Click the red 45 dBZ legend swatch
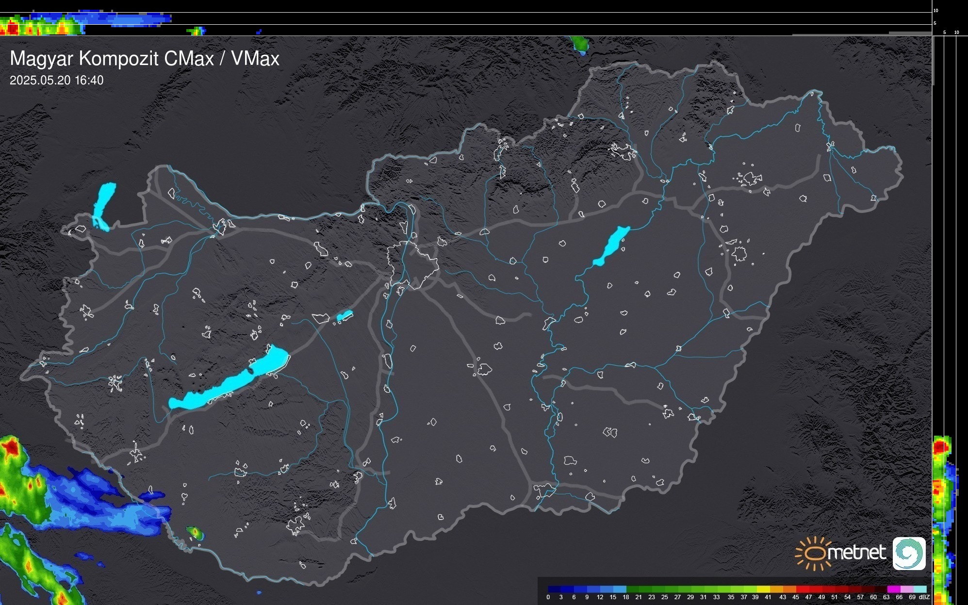The height and width of the screenshot is (605, 968). click(802, 589)
